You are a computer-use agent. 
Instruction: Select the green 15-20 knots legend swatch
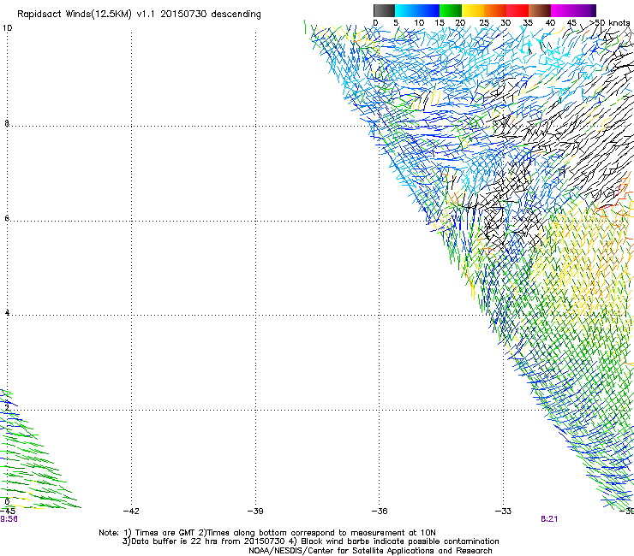pyautogui.click(x=451, y=10)
